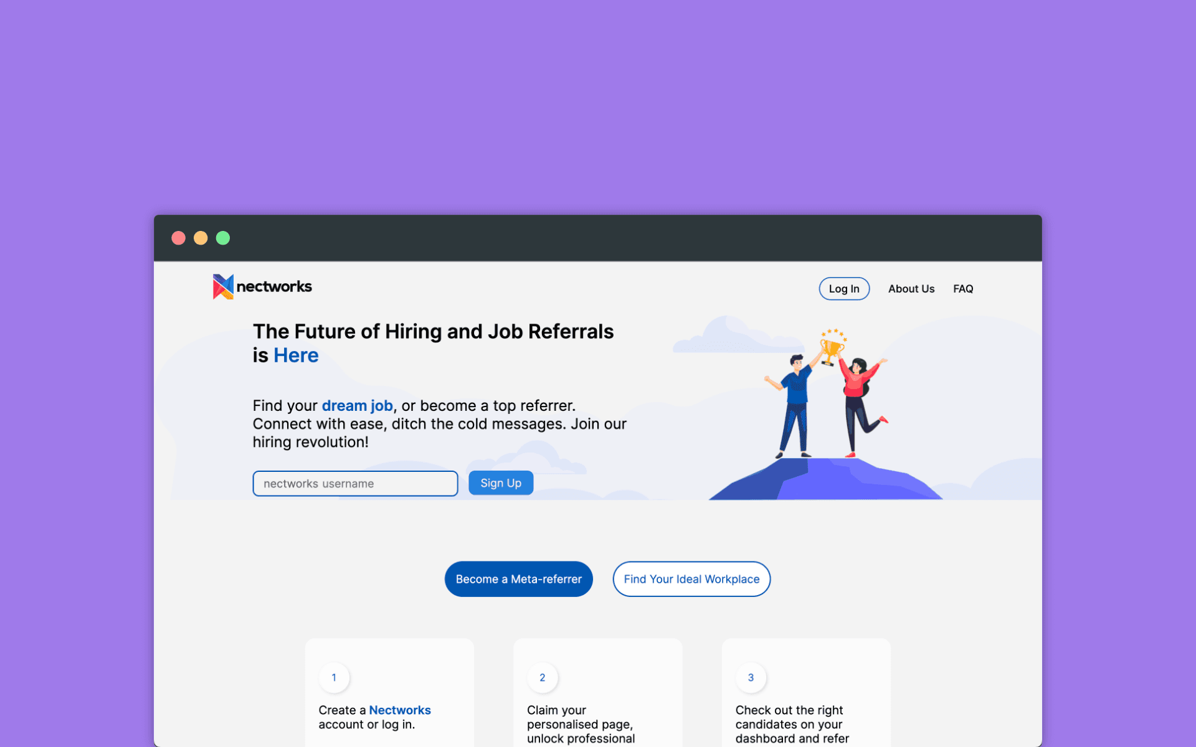Click the yellow minimize window dot
Image resolution: width=1196 pixels, height=747 pixels.
(201, 238)
